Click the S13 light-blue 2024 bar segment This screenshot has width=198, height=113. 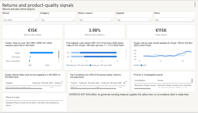pos(78,56)
